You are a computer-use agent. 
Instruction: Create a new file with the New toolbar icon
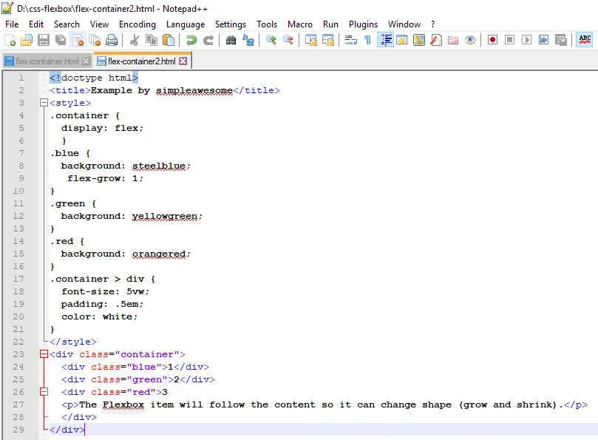[x=10, y=40]
